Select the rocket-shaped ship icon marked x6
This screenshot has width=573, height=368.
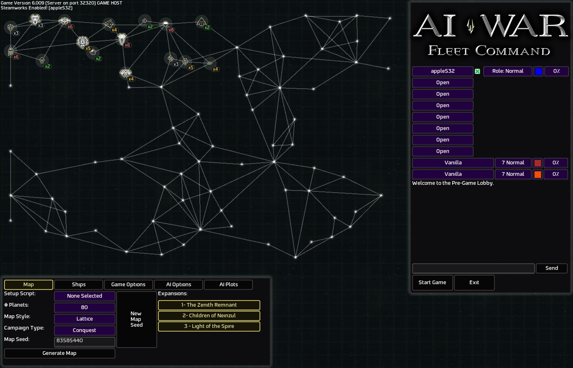pyautogui.click(x=11, y=51)
